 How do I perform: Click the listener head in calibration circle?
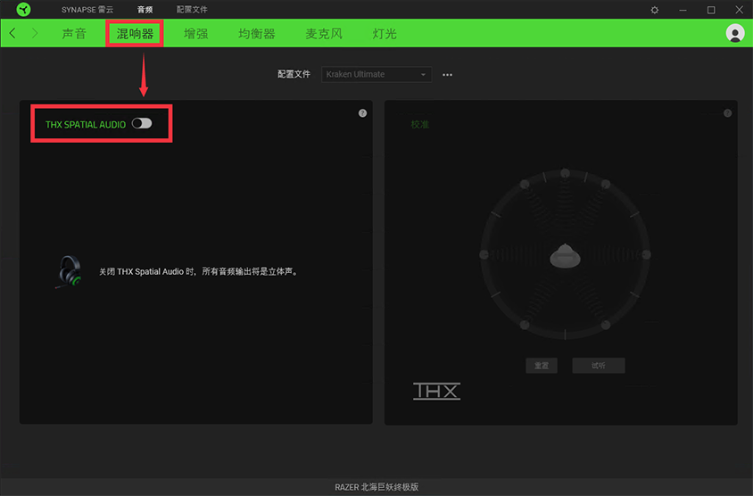pyautogui.click(x=565, y=255)
